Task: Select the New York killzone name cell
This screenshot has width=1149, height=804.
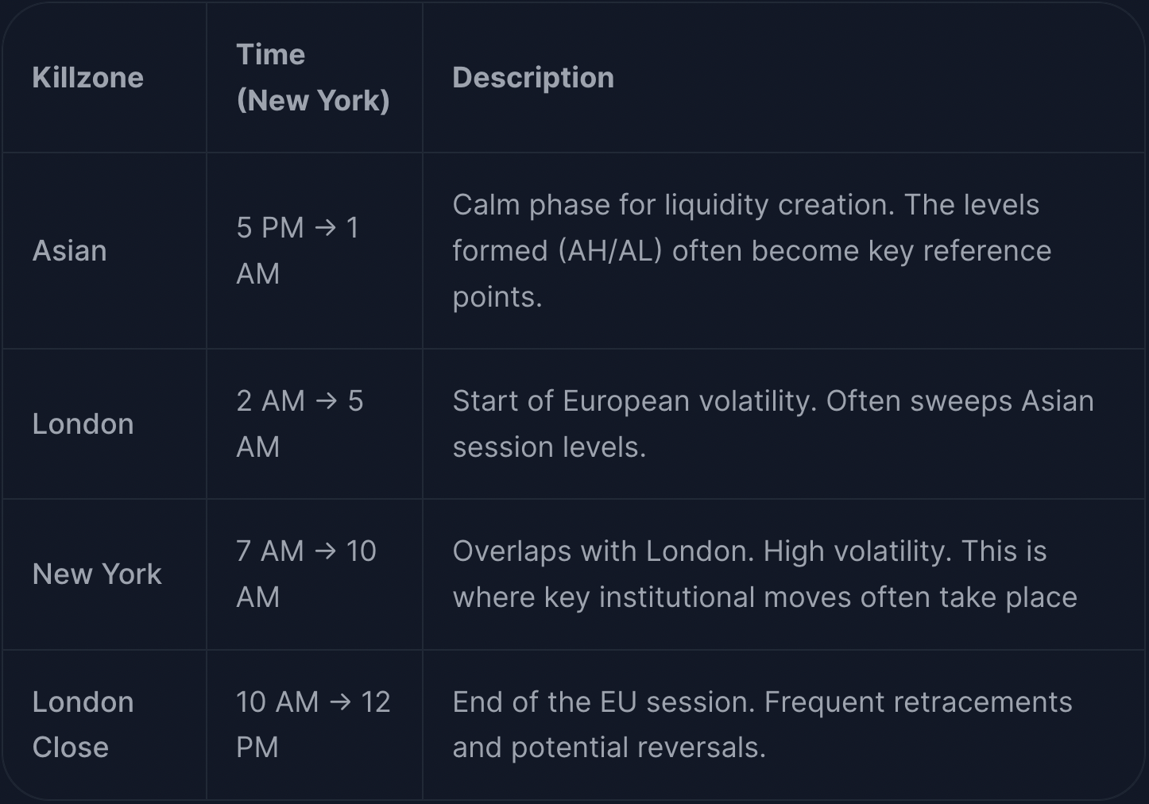Action: (x=97, y=574)
